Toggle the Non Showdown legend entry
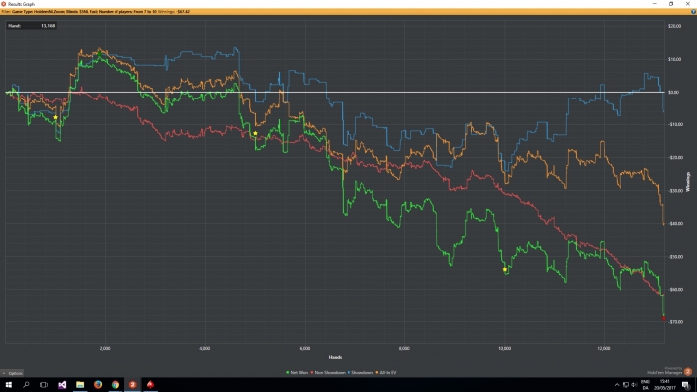Viewport: 697px width, 392px height. [328, 372]
